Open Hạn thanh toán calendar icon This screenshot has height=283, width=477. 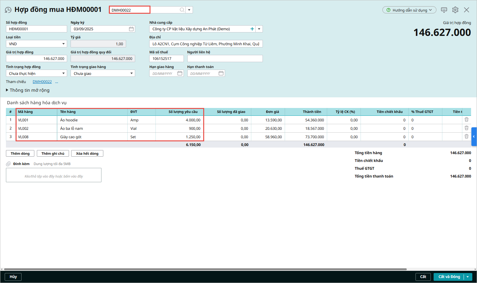(x=221, y=73)
